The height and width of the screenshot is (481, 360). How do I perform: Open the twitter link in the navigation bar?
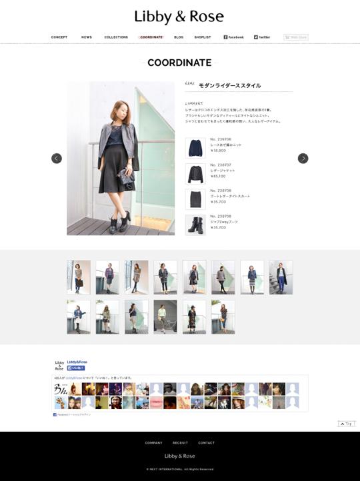tap(262, 37)
